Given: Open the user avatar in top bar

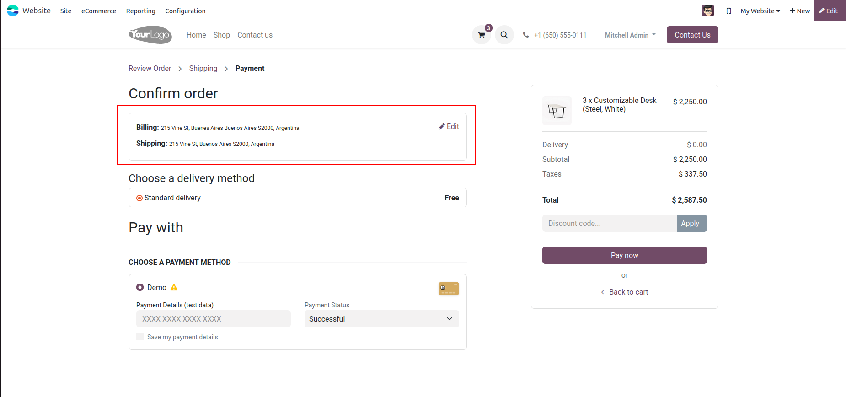Looking at the screenshot, I should click(x=707, y=11).
